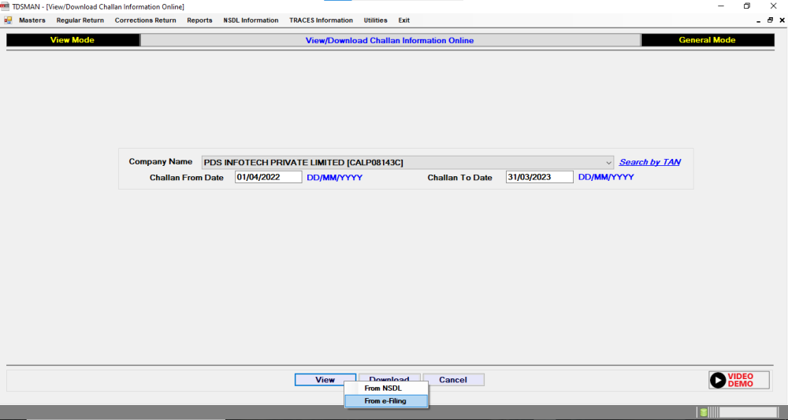
Task: Click DD/MM/YYYY hint beside To Date
Action: (606, 177)
